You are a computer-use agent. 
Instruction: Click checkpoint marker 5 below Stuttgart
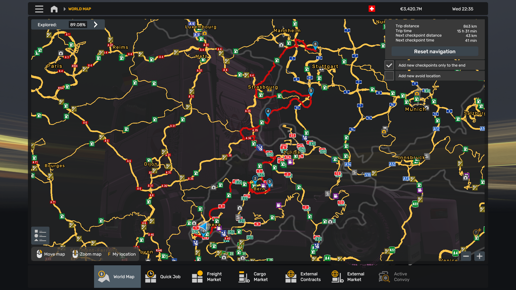(311, 91)
